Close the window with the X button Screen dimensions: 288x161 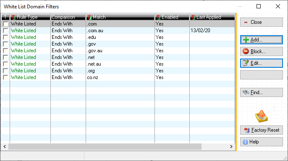[278, 6]
